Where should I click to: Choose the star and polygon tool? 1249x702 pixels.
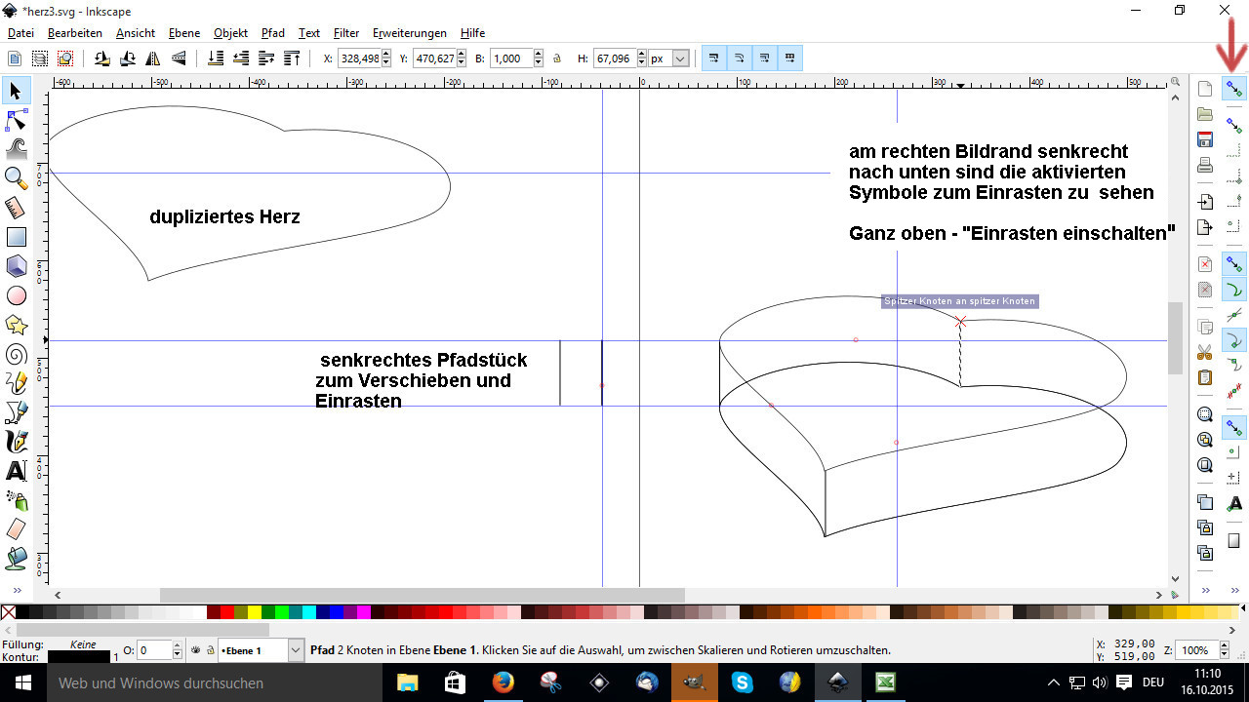click(x=17, y=325)
